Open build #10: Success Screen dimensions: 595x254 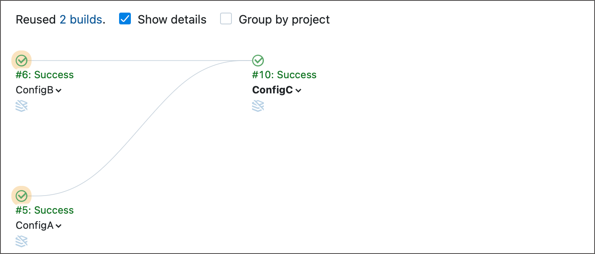pos(284,74)
